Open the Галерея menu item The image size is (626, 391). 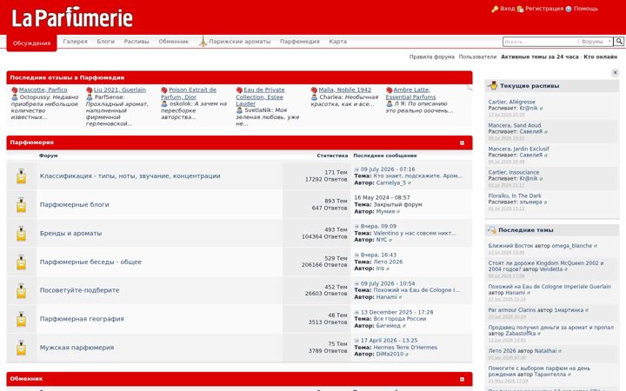75,41
